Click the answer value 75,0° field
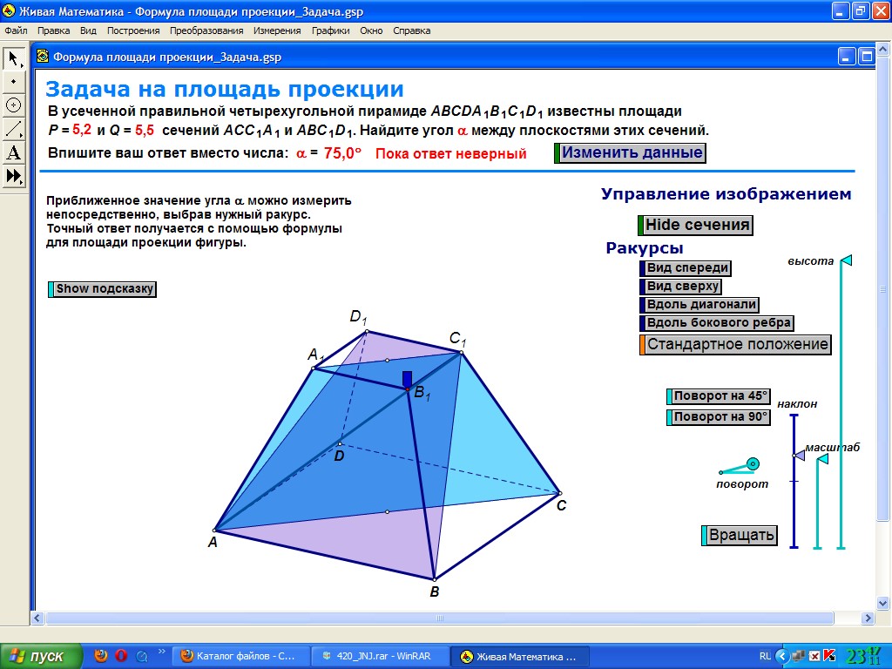 pyautogui.click(x=342, y=153)
